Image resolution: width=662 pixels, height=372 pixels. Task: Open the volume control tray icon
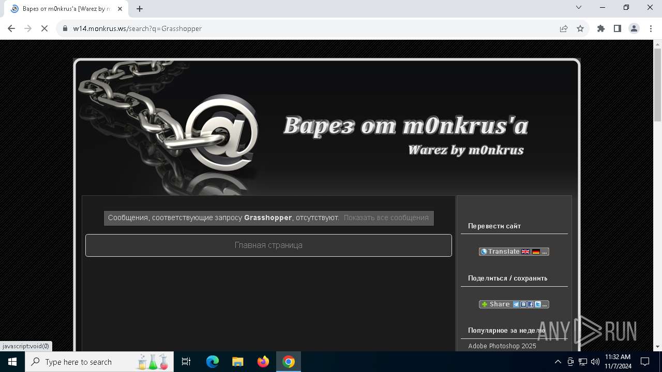(595, 362)
